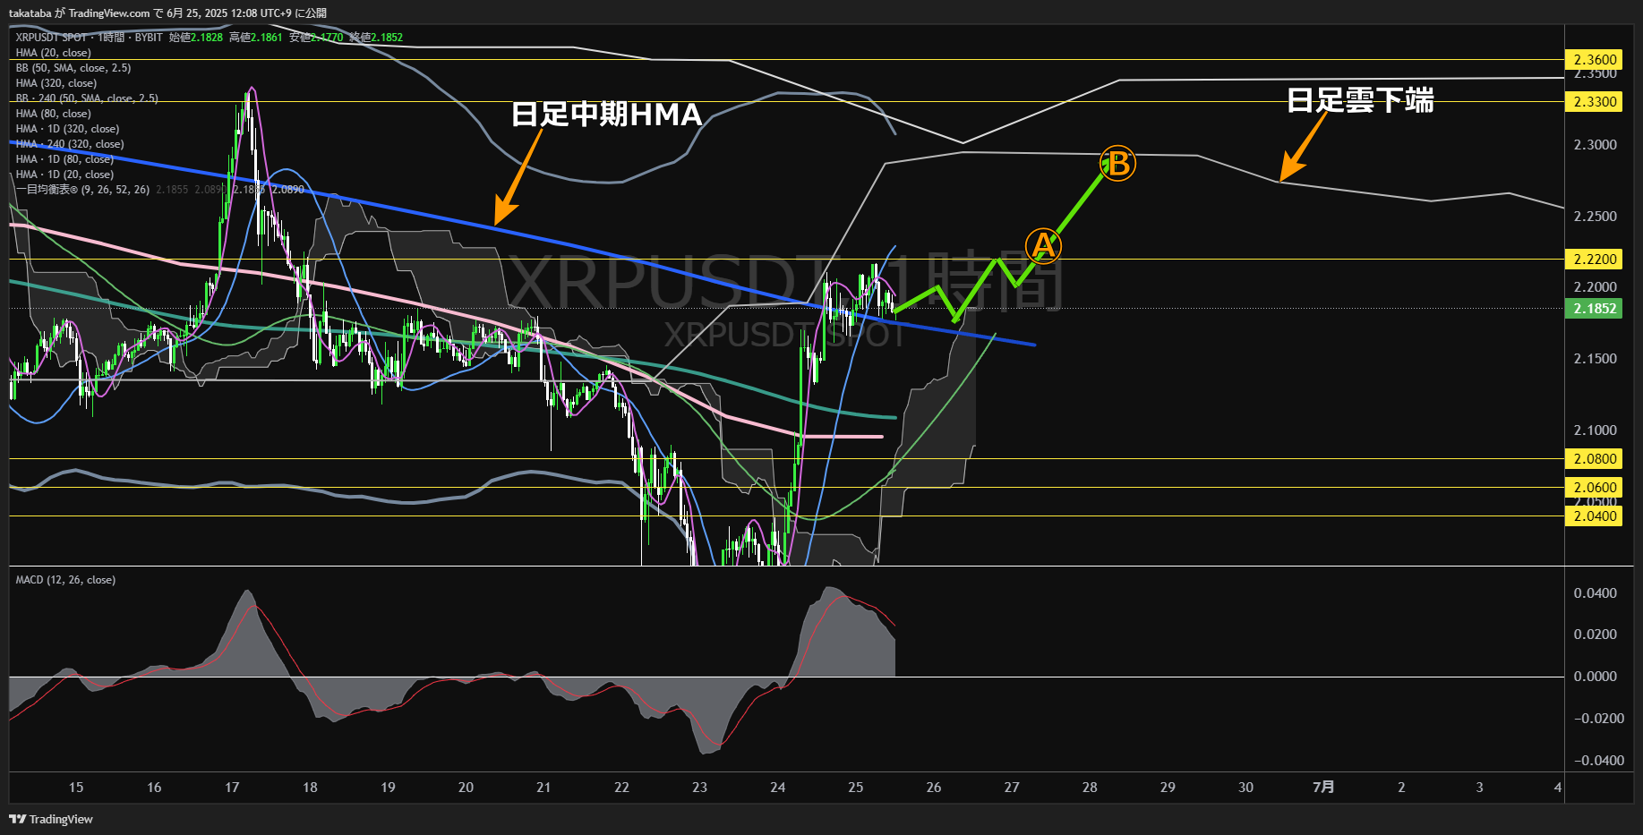Click date 21 on the time axis
The width and height of the screenshot is (1643, 835).
(x=543, y=788)
